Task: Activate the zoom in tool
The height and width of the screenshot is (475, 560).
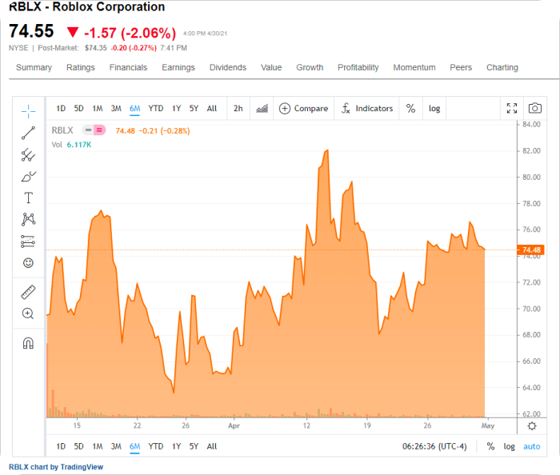Action: click(x=28, y=313)
